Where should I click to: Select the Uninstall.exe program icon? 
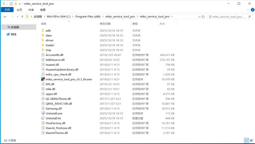point(43,113)
